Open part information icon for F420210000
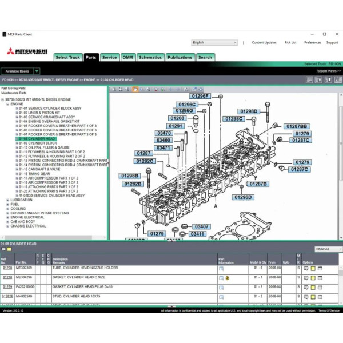The image size is (343, 343). point(221,287)
